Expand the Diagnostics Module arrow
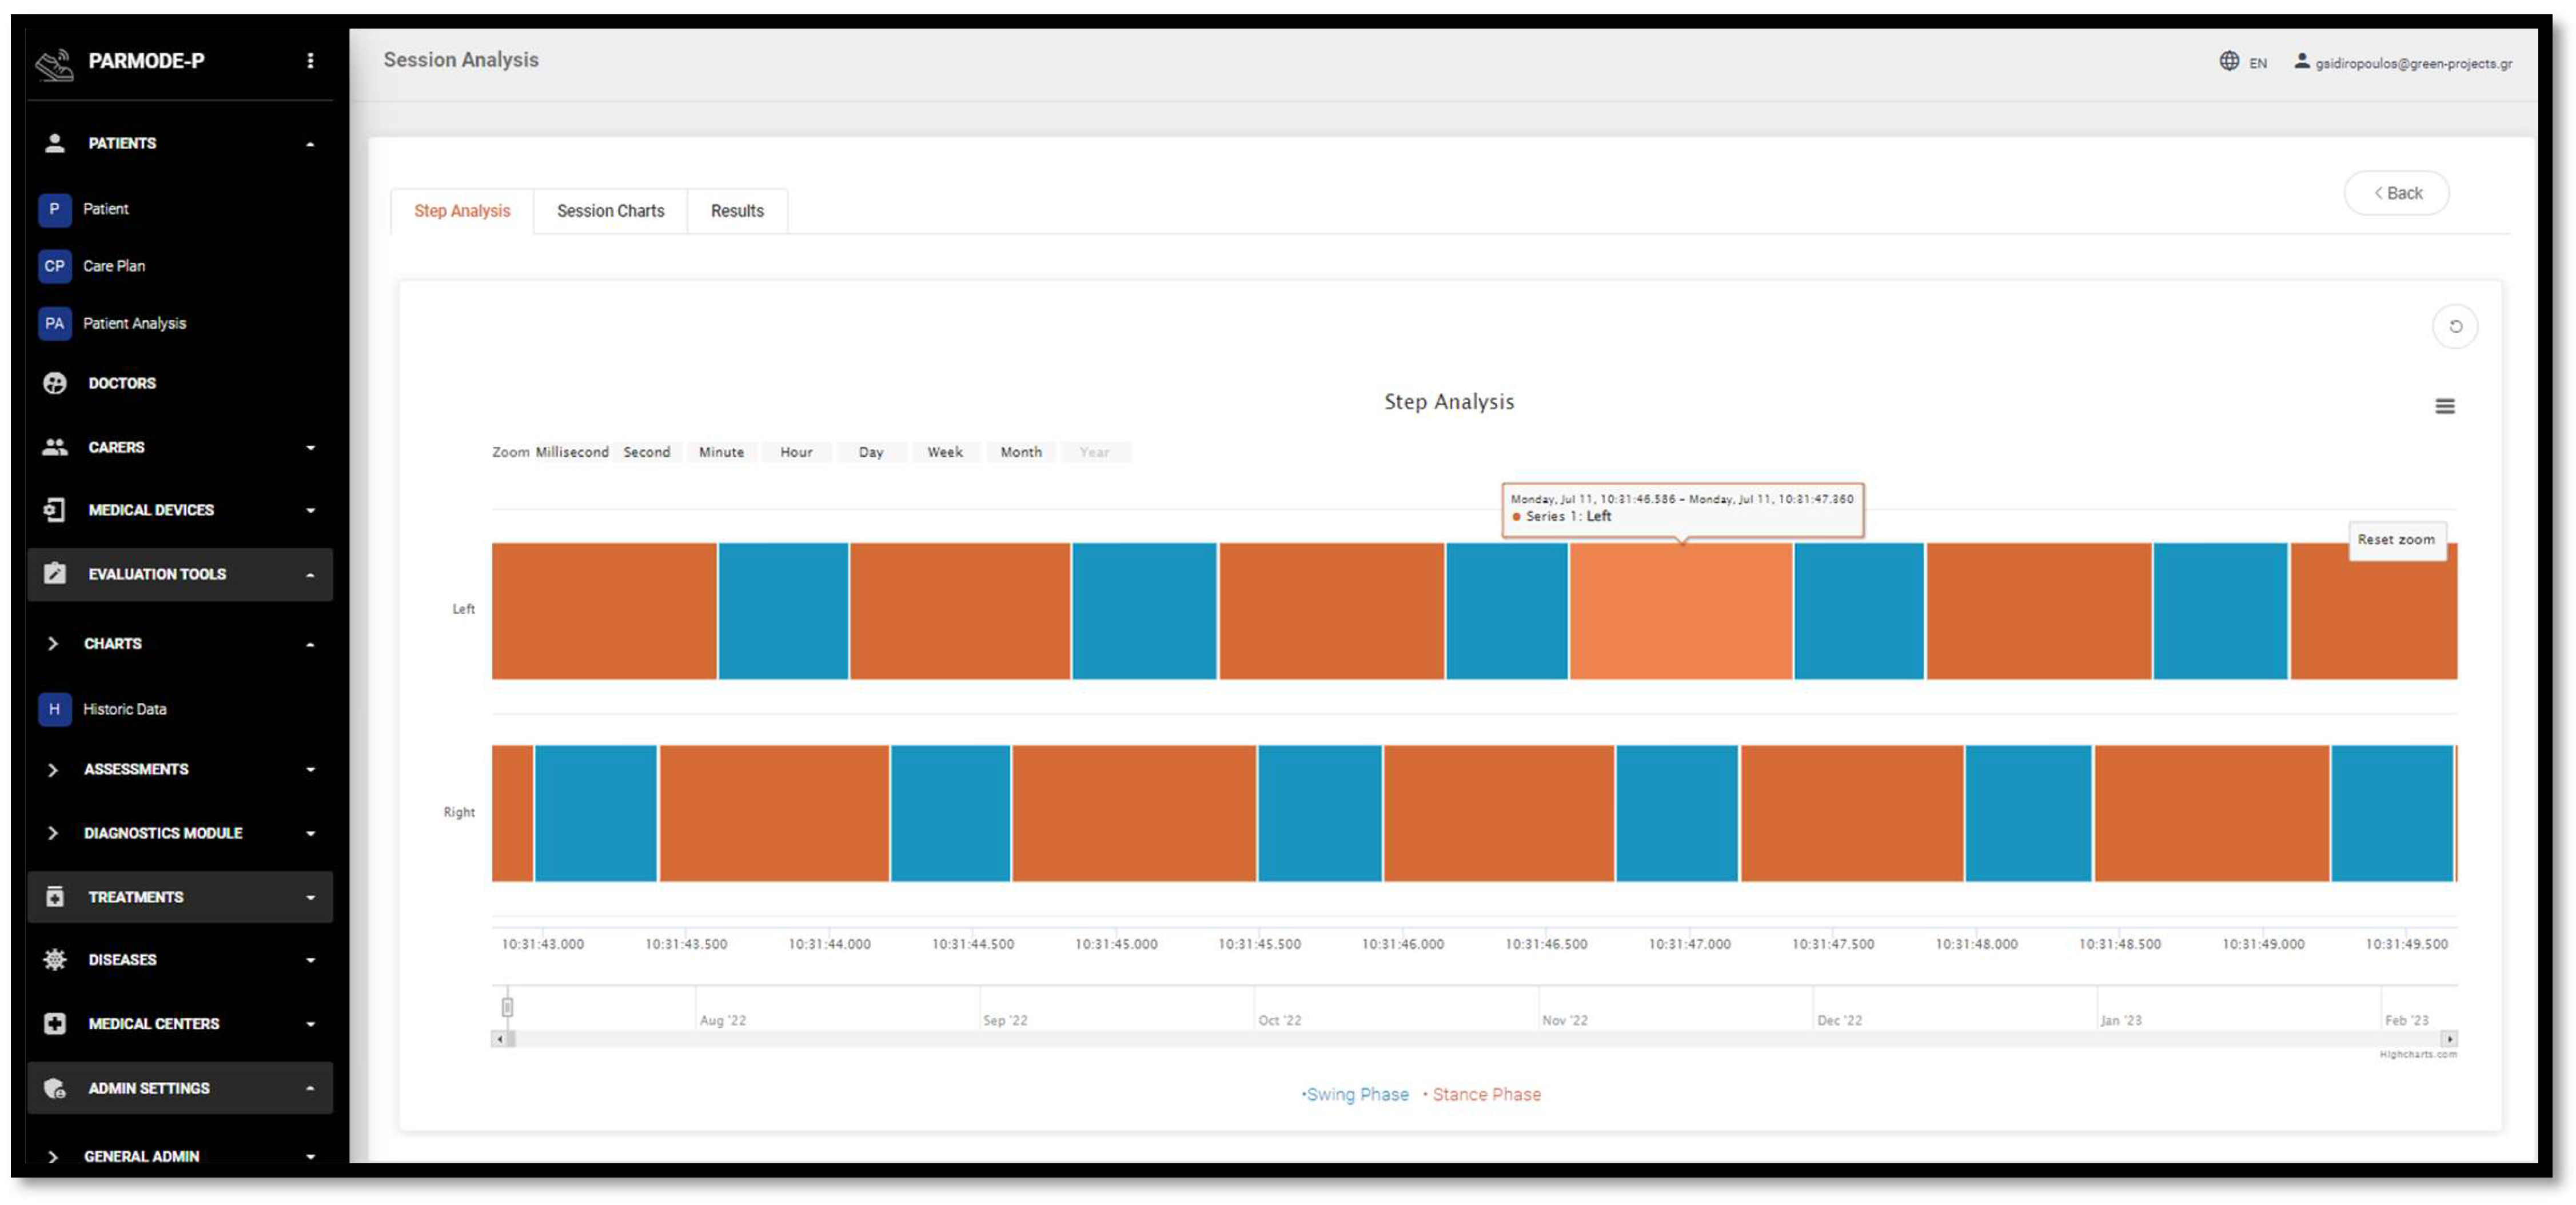 (x=310, y=834)
